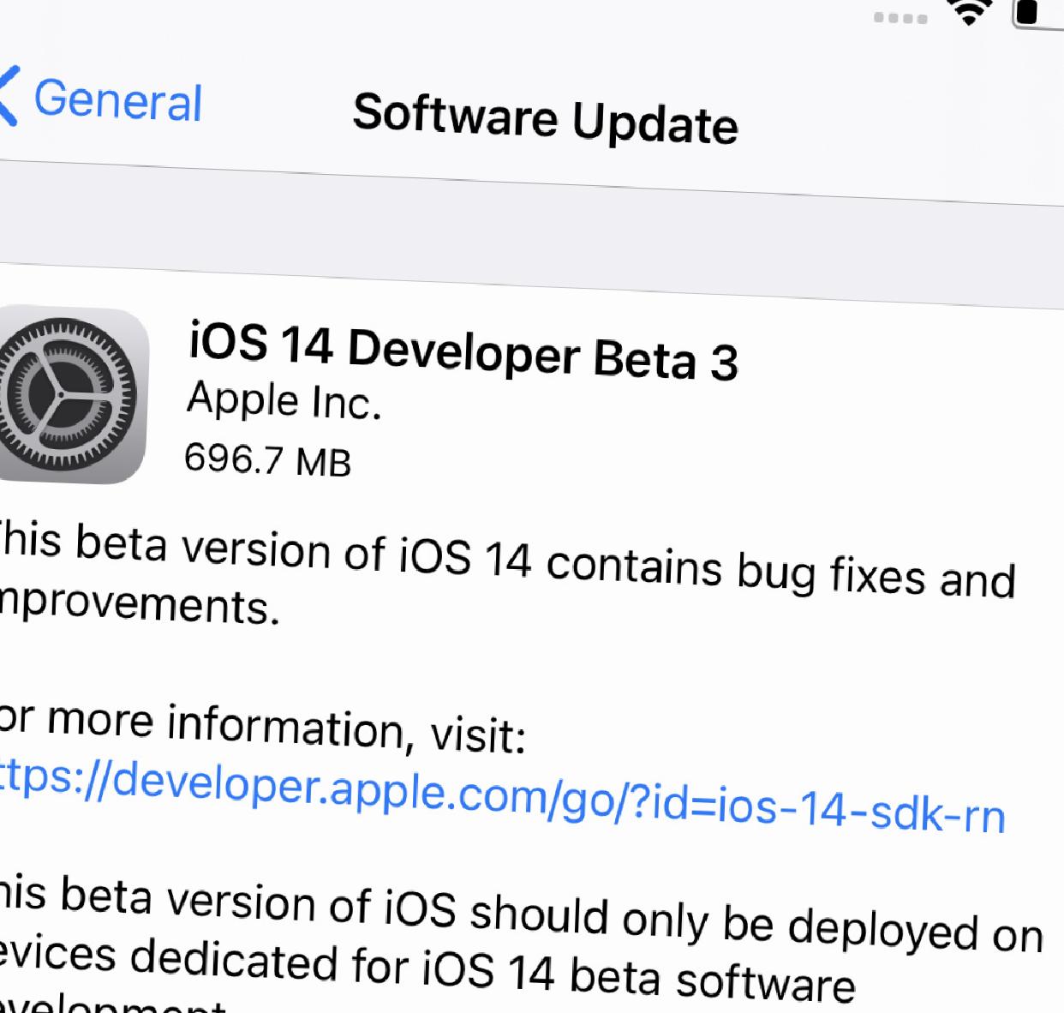Image resolution: width=1064 pixels, height=1013 pixels.
Task: Tap the 696.7 MB download size
Action: pyautogui.click(x=267, y=460)
